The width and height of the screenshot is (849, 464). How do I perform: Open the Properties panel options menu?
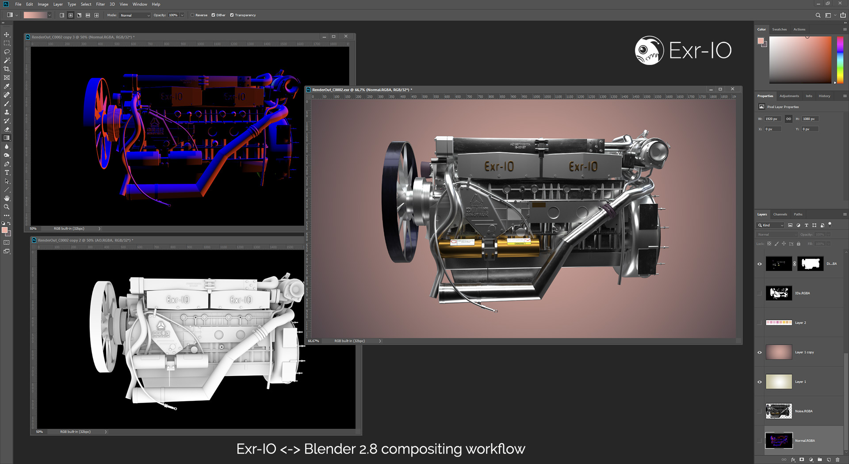(845, 96)
